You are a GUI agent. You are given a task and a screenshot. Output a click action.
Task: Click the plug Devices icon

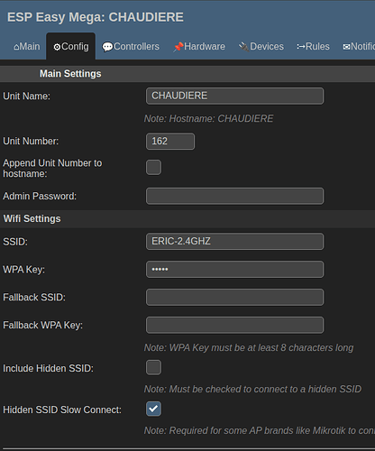tap(243, 47)
